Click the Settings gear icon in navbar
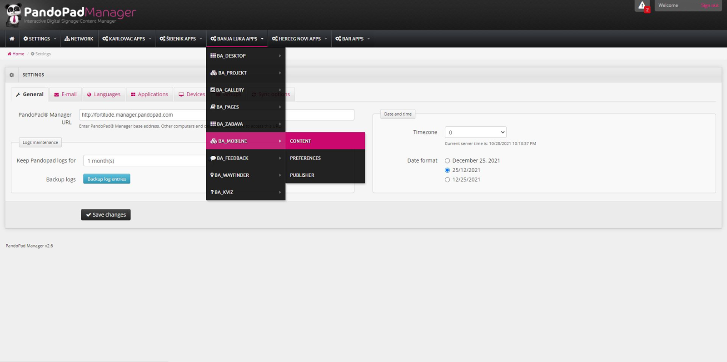The image size is (727, 362). click(x=26, y=39)
